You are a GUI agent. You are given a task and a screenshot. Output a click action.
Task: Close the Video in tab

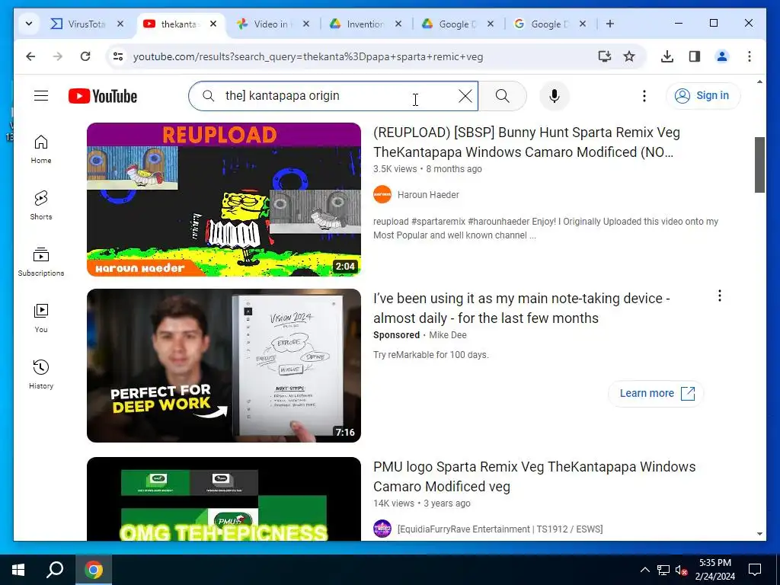(x=306, y=24)
